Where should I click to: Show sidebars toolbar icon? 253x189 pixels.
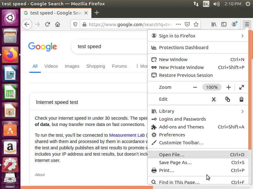point(224,24)
